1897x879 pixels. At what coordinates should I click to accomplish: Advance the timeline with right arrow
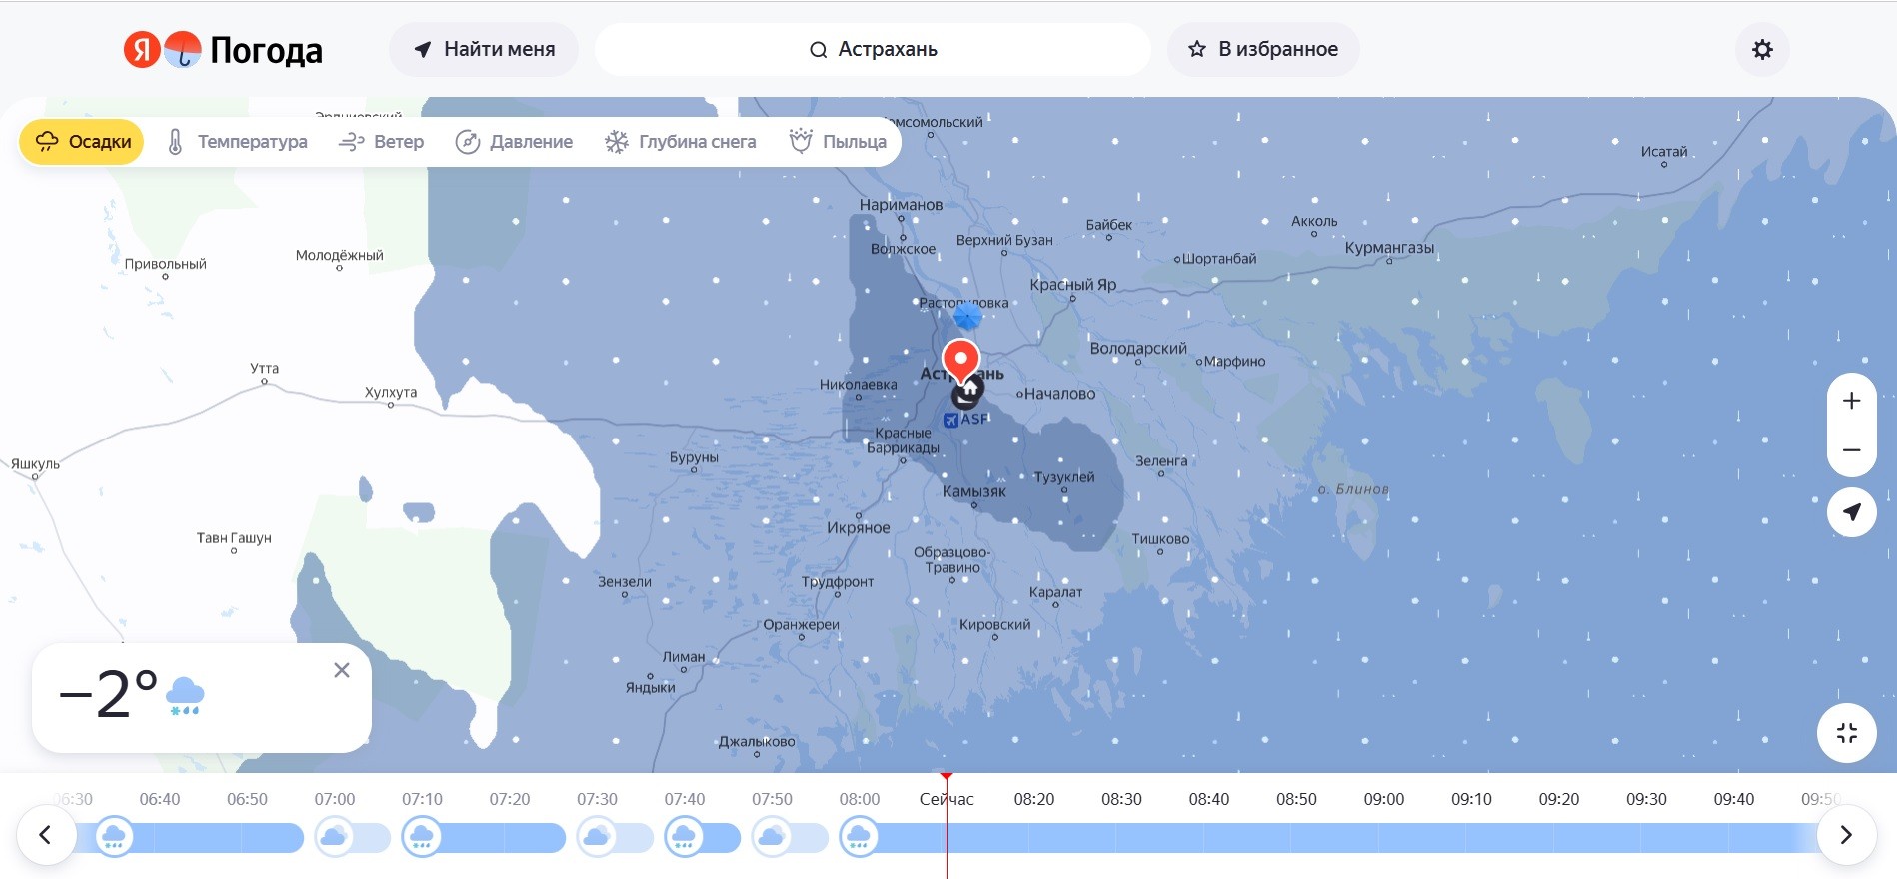[x=1845, y=835]
